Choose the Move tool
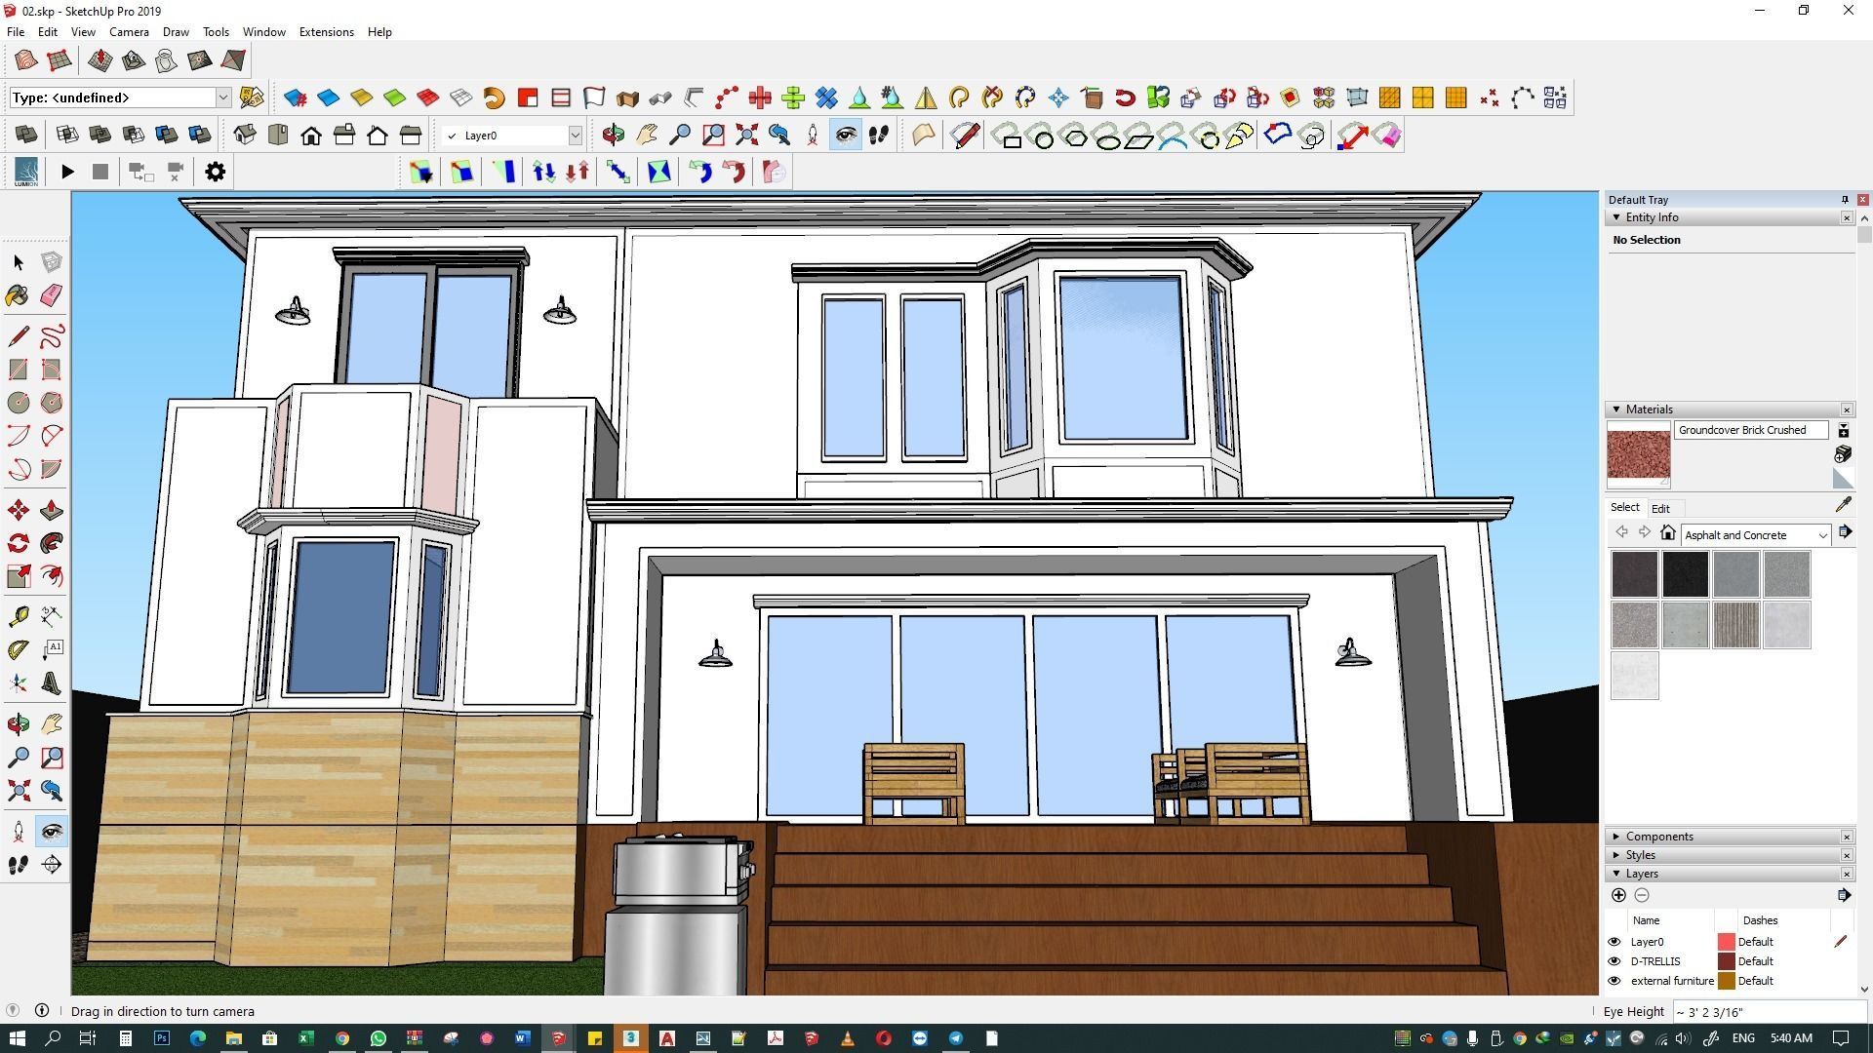This screenshot has height=1053, width=1873. tap(19, 510)
